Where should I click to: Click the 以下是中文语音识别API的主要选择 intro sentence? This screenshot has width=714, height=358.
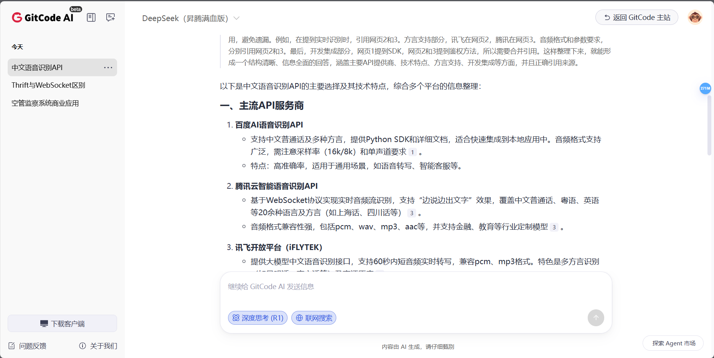pyautogui.click(x=350, y=86)
